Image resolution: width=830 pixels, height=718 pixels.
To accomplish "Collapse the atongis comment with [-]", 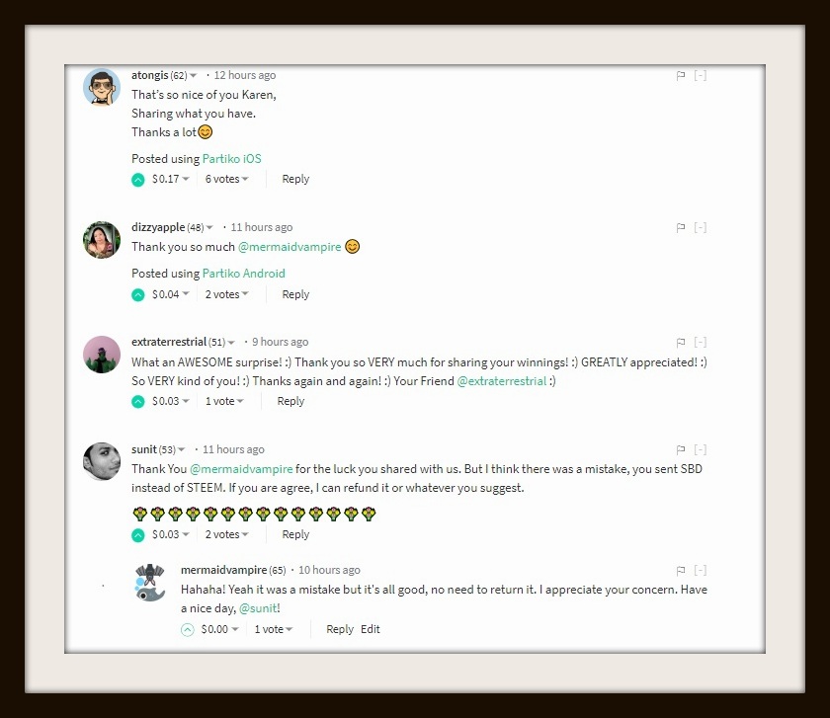I will pyautogui.click(x=700, y=76).
